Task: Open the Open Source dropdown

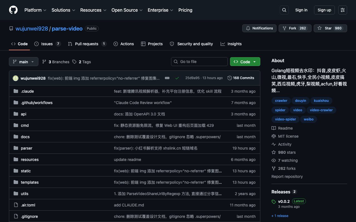Action: pos(127,10)
